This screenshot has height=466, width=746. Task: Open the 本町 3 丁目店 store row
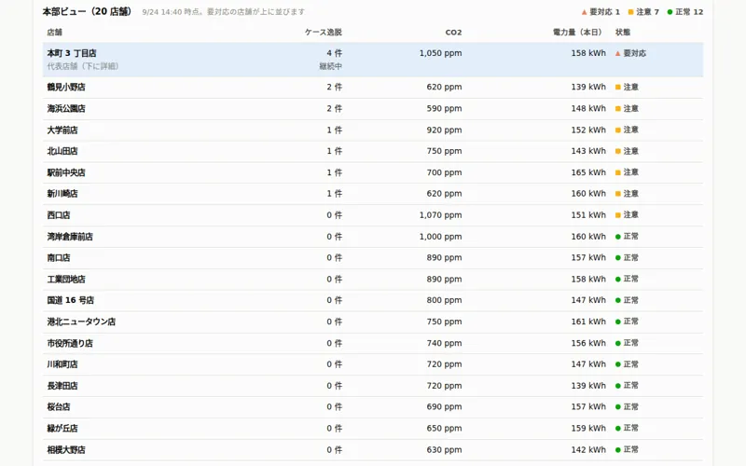click(373, 60)
